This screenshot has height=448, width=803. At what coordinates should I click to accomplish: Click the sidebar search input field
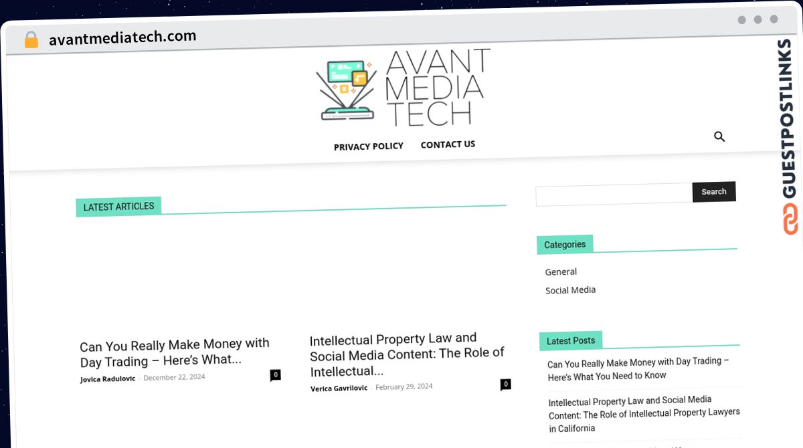[x=614, y=195]
